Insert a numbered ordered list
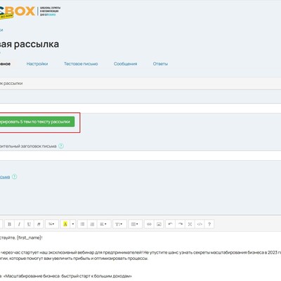This screenshot has height=281, width=281. 92,224
